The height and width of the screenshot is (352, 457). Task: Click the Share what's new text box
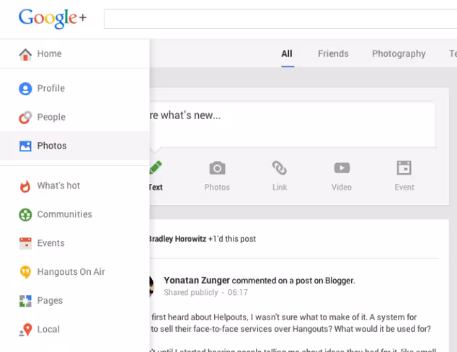293,125
